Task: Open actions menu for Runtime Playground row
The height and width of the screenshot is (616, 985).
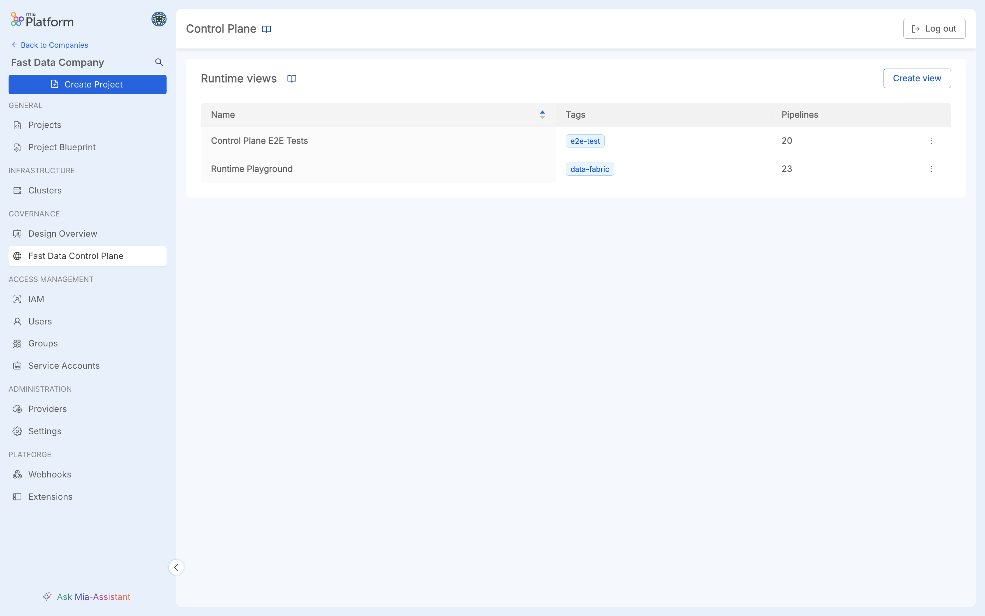Action: [x=931, y=169]
